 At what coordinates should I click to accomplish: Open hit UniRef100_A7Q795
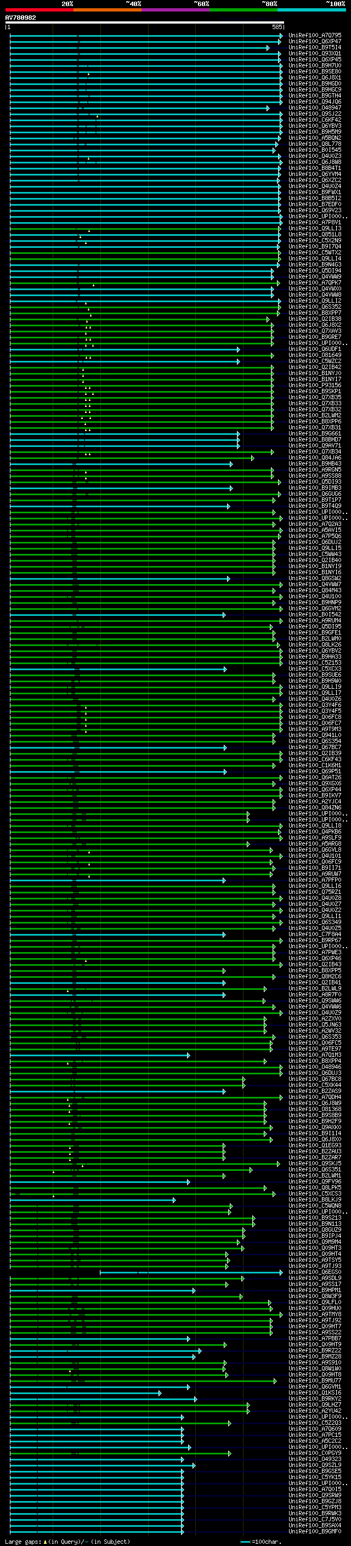coord(315,36)
